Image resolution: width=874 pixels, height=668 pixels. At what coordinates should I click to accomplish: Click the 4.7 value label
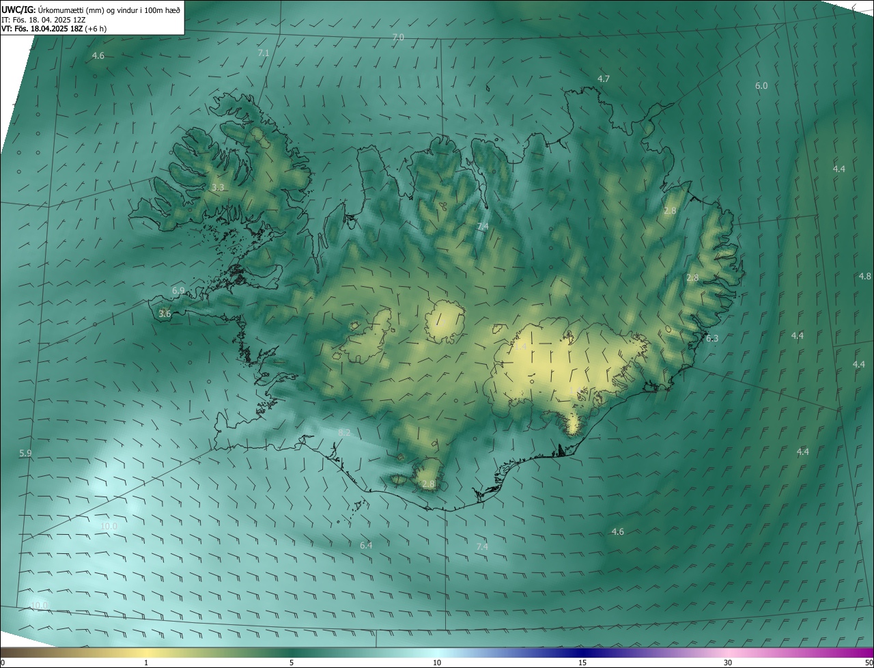pyautogui.click(x=603, y=79)
